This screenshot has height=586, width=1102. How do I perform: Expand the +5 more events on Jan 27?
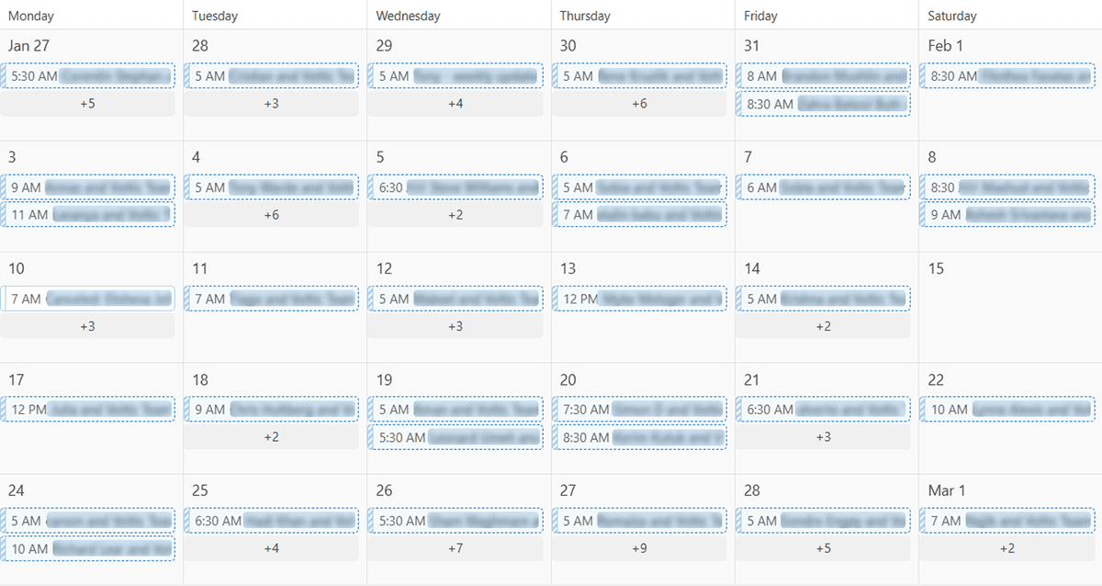pyautogui.click(x=87, y=104)
